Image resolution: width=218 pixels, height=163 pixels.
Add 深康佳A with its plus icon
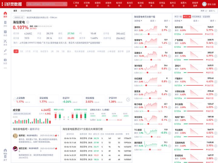[170, 56]
